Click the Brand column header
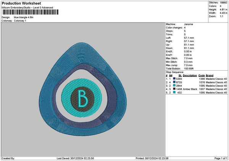Screen dimensions: 229x161 (x=210, y=75)
